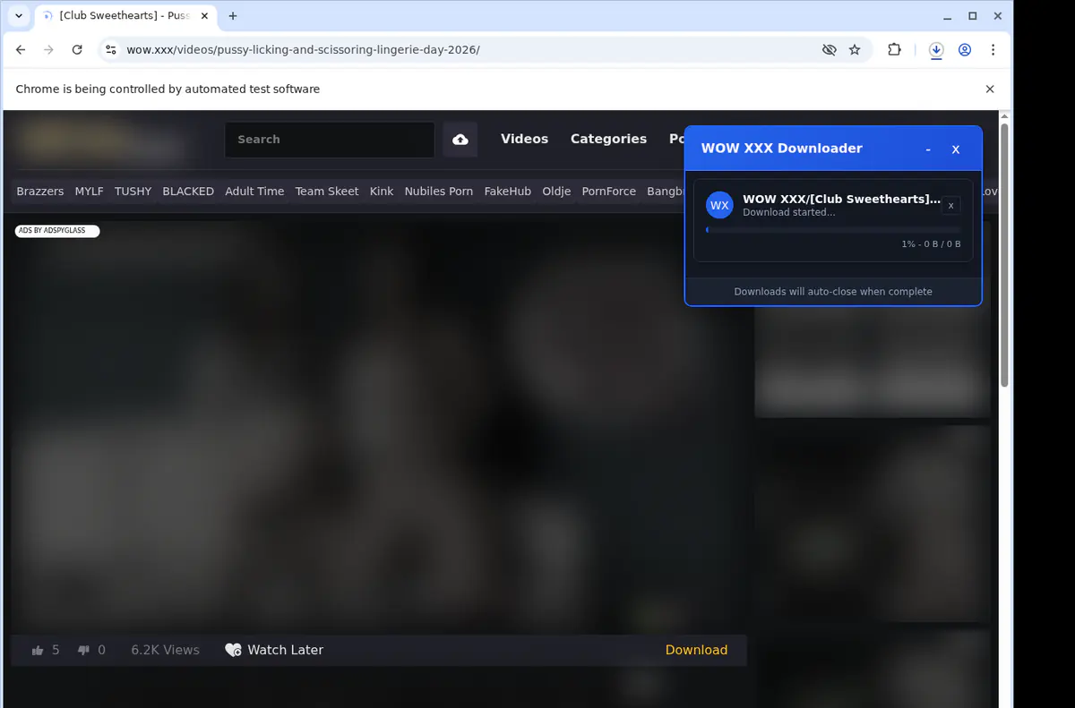This screenshot has height=708, width=1075.
Task: Open Chrome three-dot menu
Action: click(x=993, y=50)
